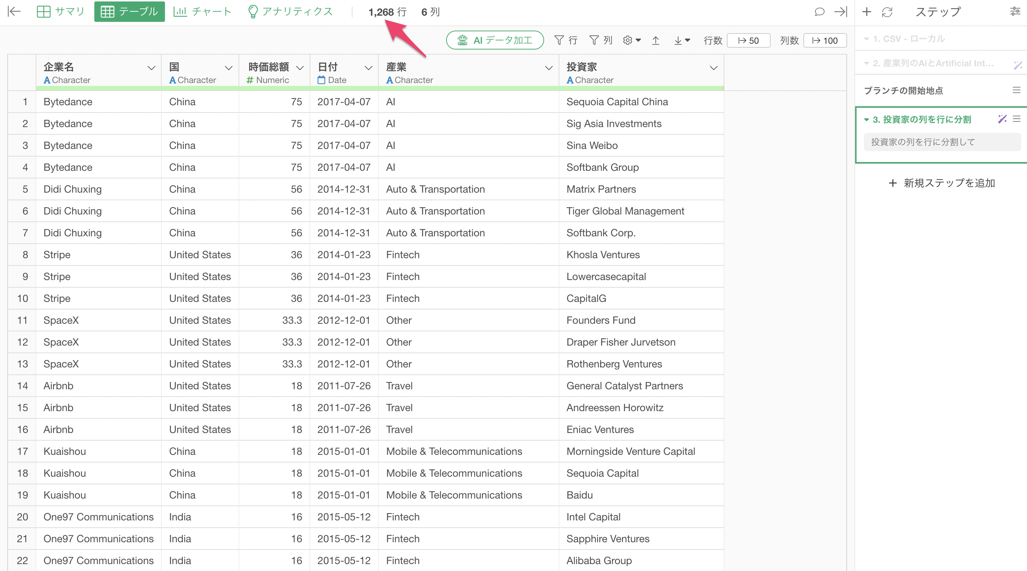Viewport: 1027px width, 571px height.
Task: Click the Sig Asia Investments cell
Action: pyautogui.click(x=641, y=123)
